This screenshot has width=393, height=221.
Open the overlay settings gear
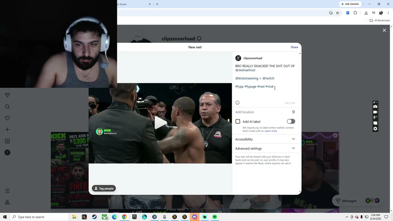click(375, 129)
